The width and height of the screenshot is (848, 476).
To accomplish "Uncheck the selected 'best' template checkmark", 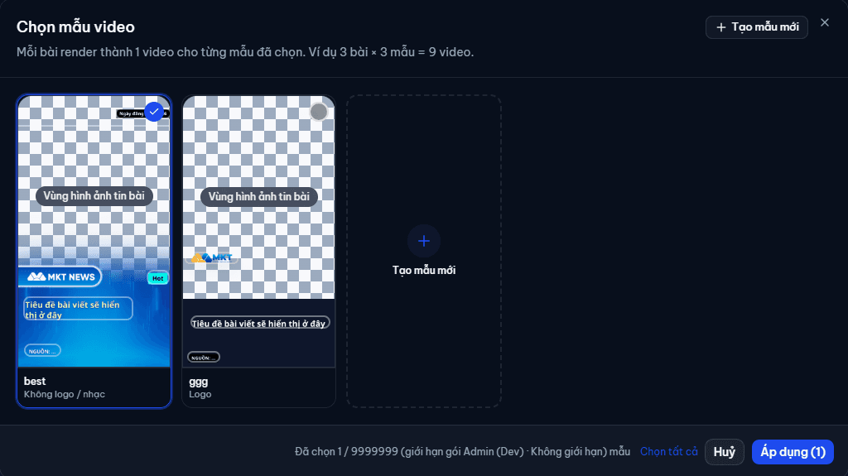I will pos(154,112).
